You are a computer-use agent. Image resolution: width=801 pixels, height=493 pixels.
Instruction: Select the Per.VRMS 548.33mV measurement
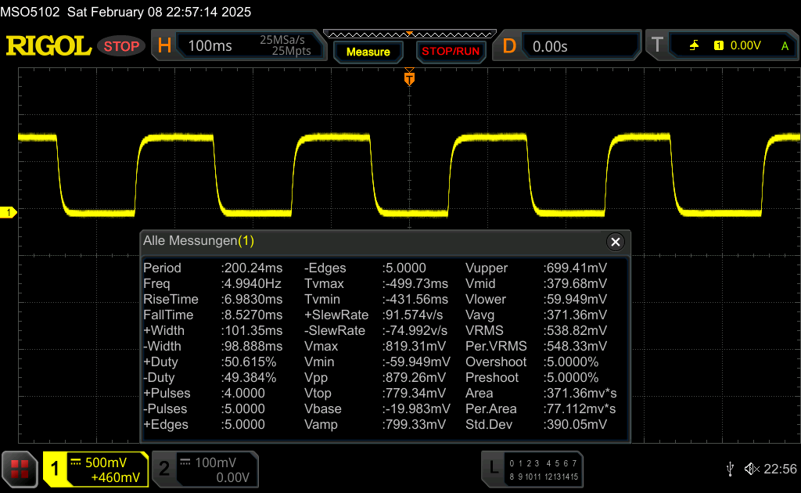click(537, 346)
